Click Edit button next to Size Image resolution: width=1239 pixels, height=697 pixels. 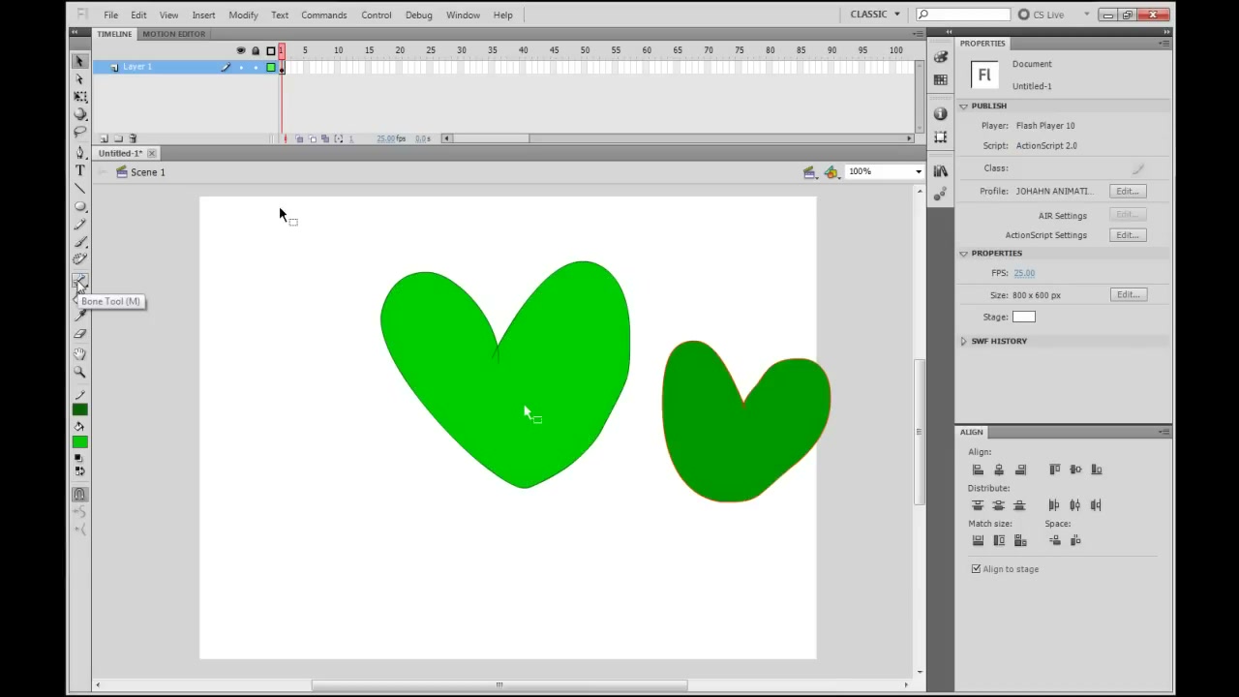(x=1128, y=294)
